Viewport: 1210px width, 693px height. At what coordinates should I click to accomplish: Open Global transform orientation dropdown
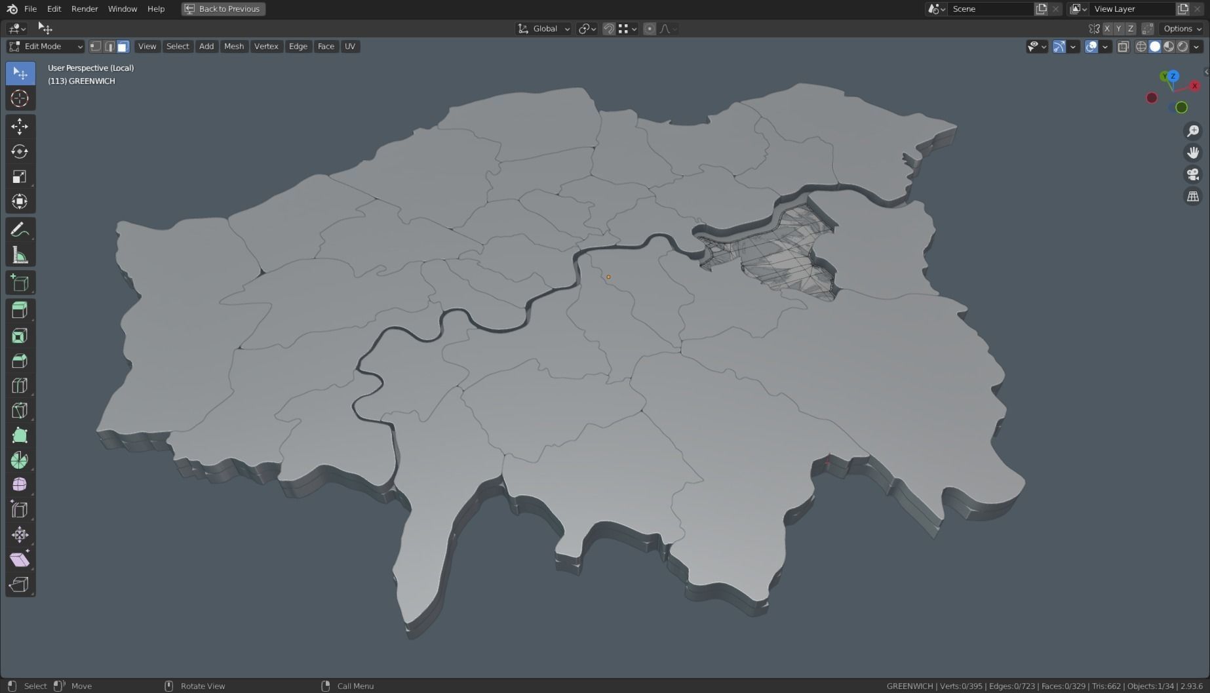pos(543,29)
